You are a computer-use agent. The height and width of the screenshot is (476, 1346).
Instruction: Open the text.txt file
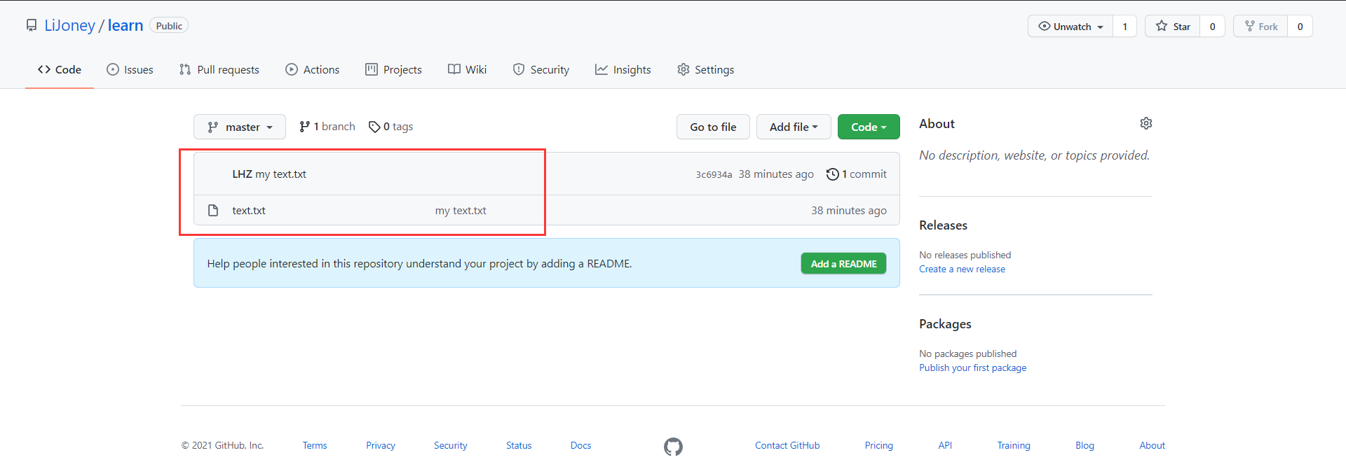tap(249, 211)
